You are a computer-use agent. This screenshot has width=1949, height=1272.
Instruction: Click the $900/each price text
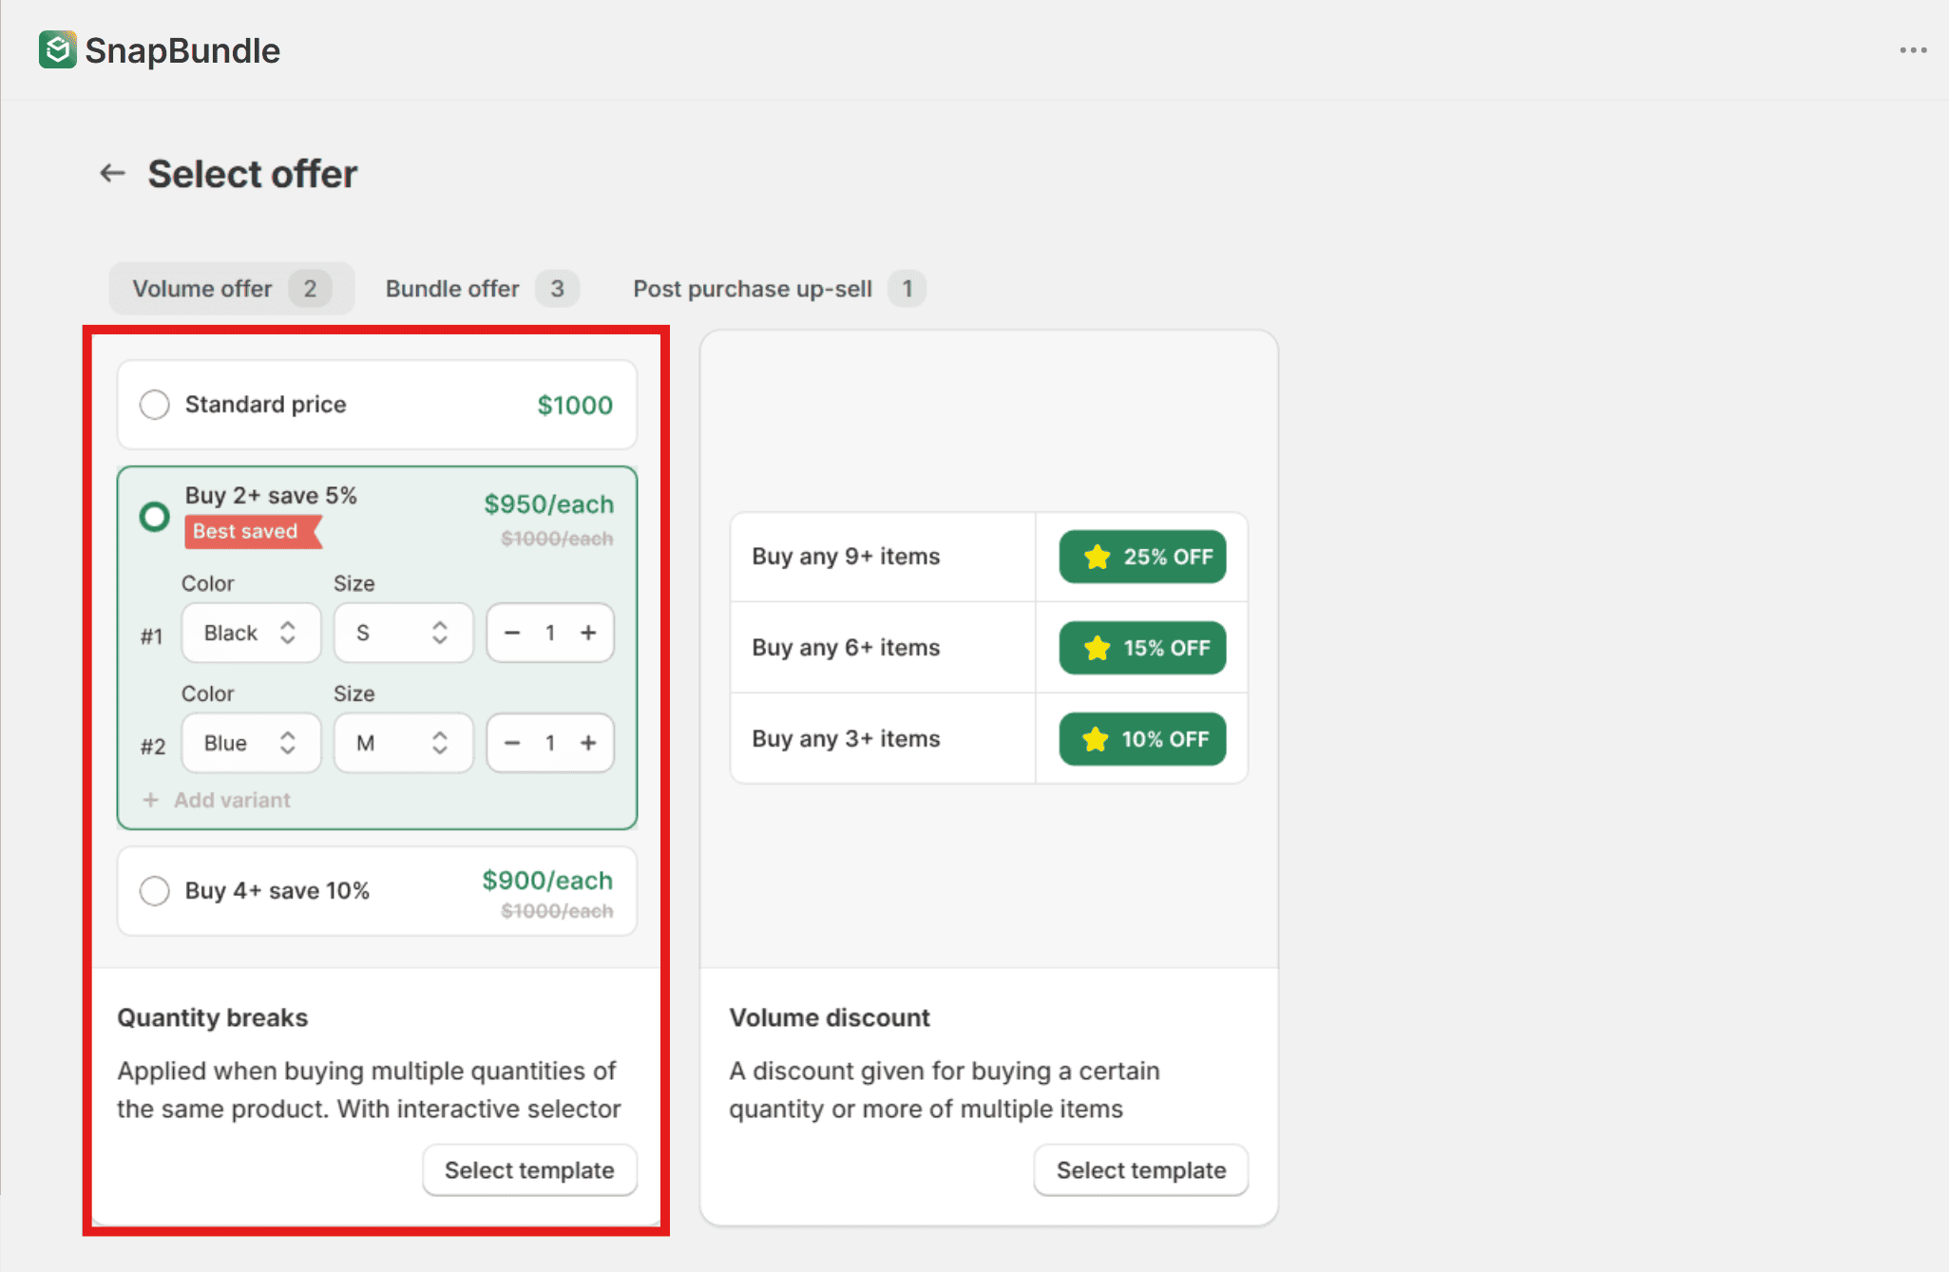(x=547, y=881)
